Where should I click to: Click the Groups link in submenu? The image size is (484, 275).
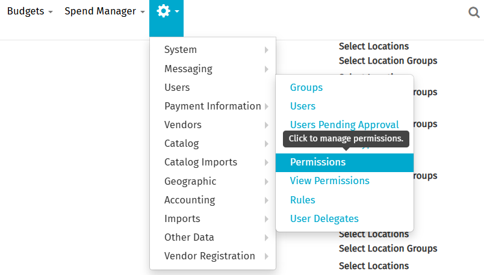[x=306, y=87]
